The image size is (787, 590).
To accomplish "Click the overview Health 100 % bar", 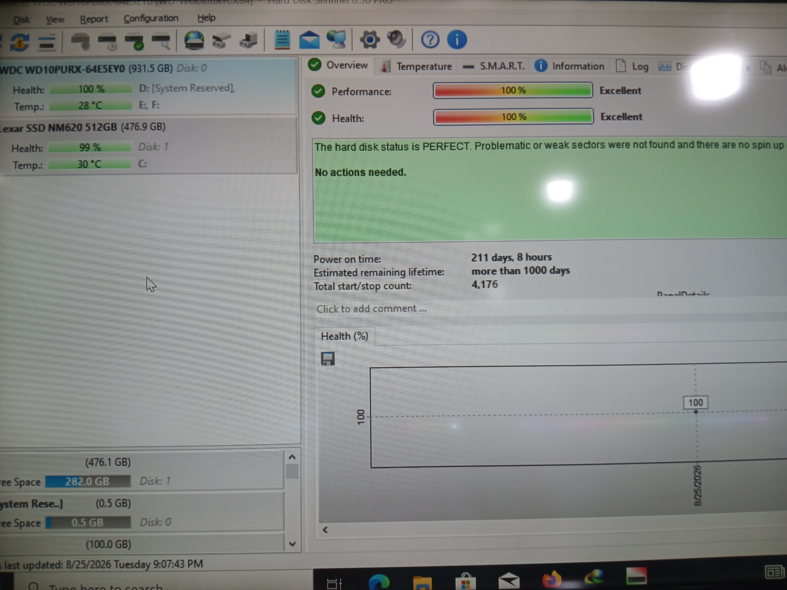I will click(x=513, y=117).
